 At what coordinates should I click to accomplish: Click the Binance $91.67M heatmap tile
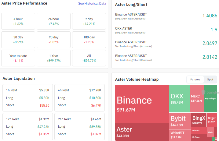click(x=142, y=104)
